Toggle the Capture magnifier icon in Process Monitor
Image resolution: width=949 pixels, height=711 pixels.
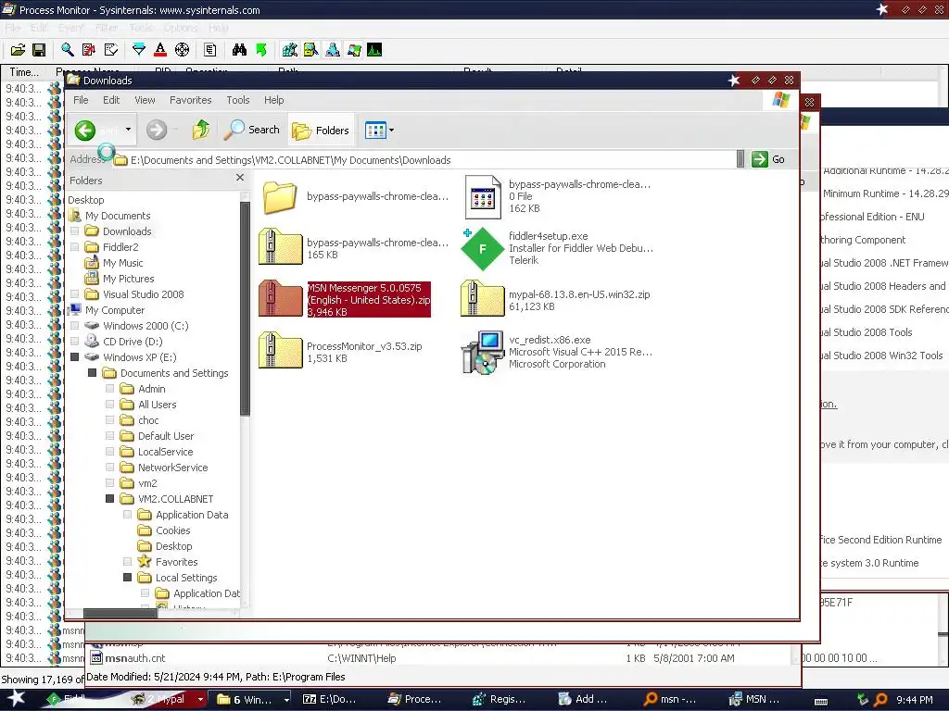(x=67, y=50)
